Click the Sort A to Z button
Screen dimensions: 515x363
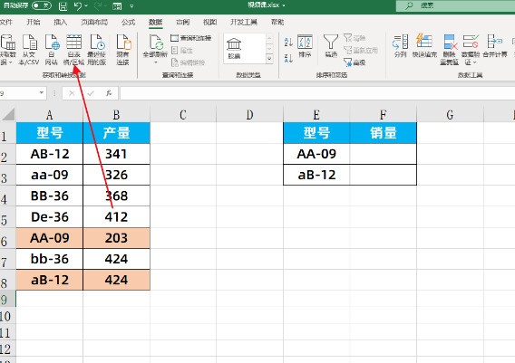click(288, 42)
